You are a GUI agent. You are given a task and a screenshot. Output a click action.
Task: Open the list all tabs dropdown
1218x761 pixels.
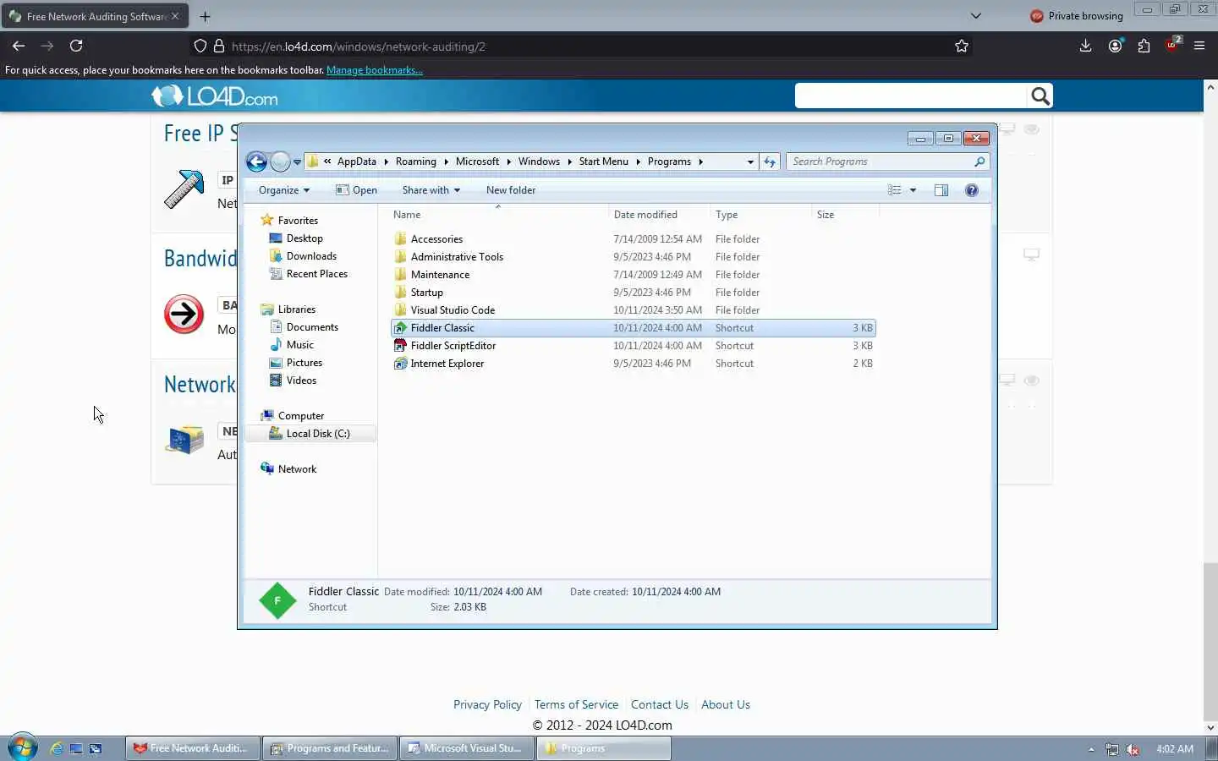[x=976, y=15]
